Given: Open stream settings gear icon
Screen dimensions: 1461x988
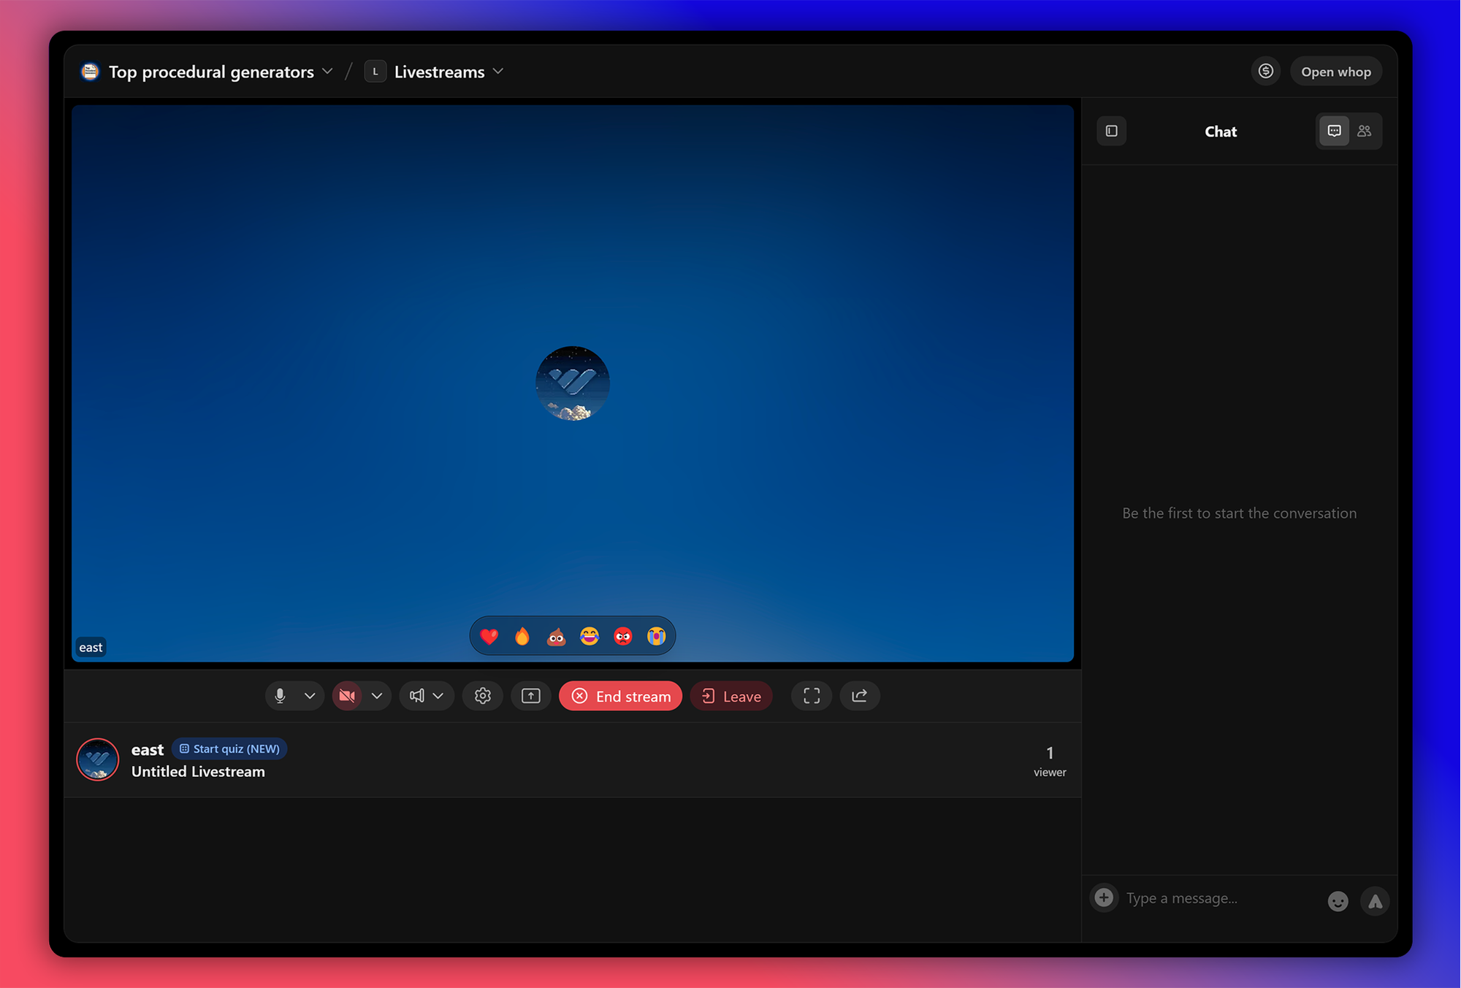Looking at the screenshot, I should 482,696.
